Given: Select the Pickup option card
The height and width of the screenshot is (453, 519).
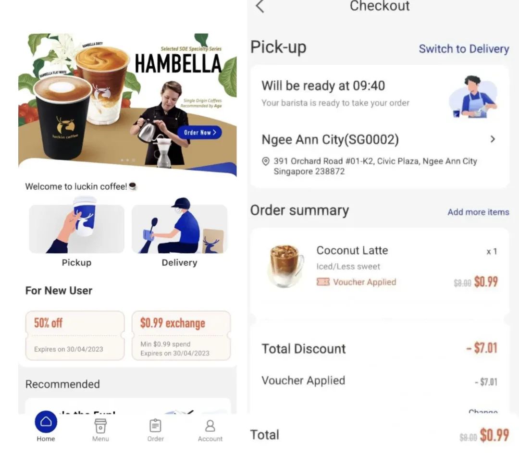Looking at the screenshot, I should click(76, 233).
